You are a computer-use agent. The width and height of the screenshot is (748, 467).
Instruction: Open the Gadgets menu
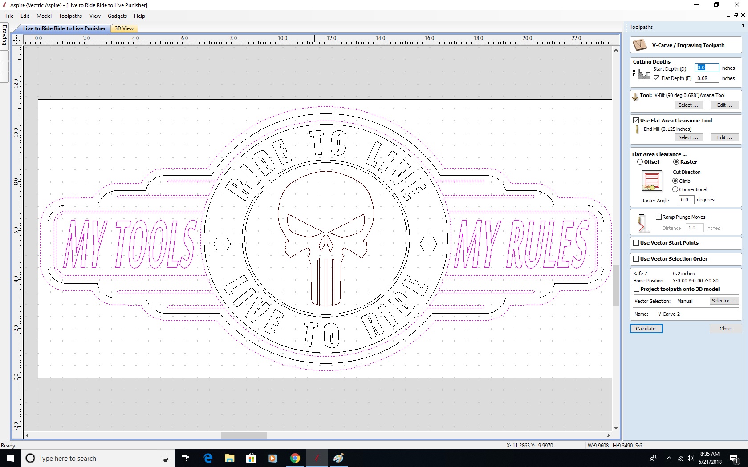(118, 16)
